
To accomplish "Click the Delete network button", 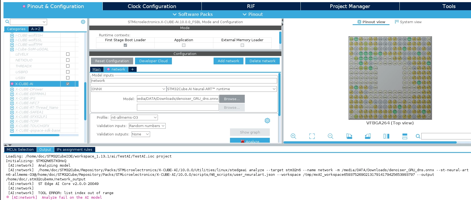I will click(x=263, y=61).
